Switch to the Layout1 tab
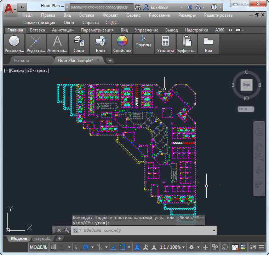 [43, 238]
